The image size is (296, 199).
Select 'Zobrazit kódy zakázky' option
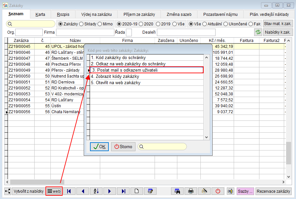115,76
